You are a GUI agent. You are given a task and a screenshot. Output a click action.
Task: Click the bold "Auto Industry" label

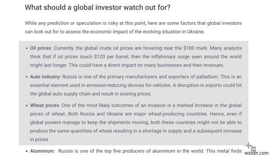(x=45, y=77)
